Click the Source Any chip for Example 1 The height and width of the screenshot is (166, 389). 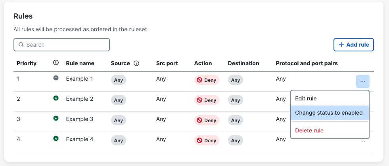coord(118,80)
